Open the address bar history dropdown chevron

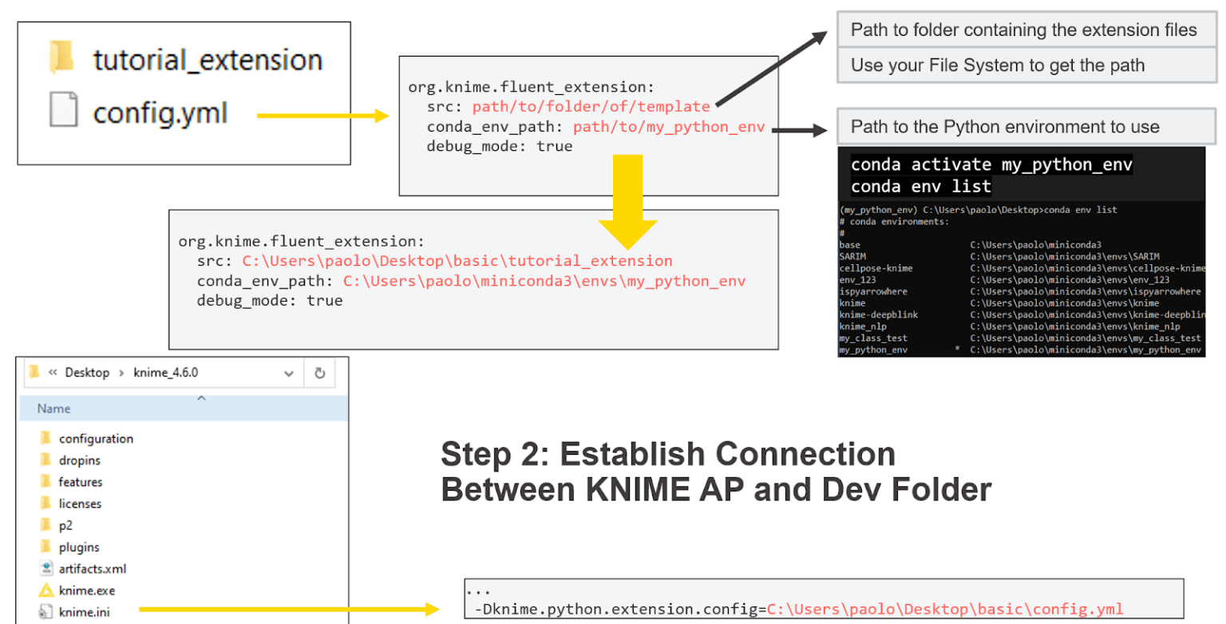click(289, 373)
